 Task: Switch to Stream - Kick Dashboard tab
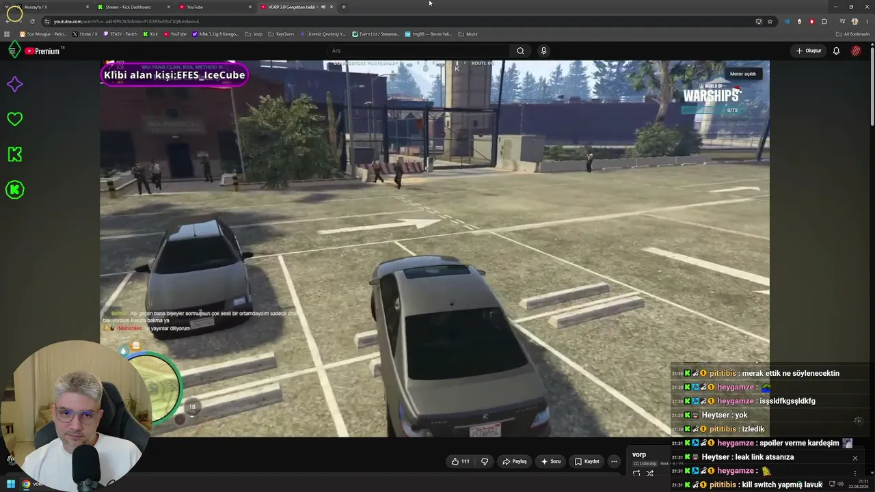[x=128, y=7]
